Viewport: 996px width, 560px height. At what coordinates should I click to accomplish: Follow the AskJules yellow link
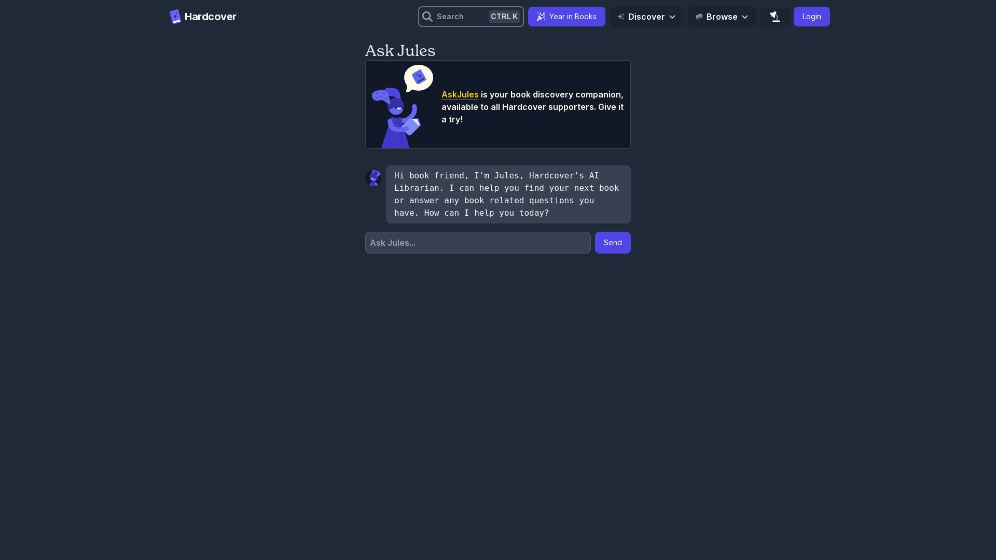click(460, 94)
